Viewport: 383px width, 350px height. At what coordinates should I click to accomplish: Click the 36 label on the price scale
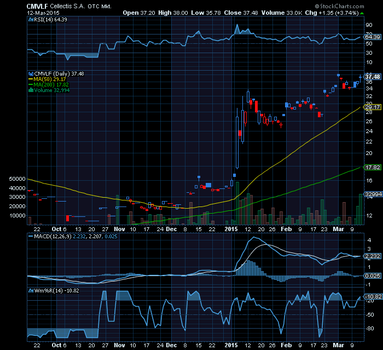[369, 82]
